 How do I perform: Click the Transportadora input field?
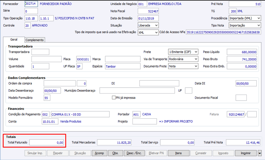[x=40, y=52]
